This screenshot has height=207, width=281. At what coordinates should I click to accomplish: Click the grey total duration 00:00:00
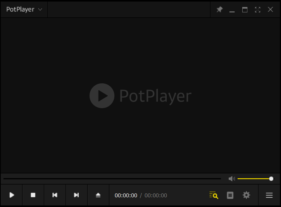(x=156, y=195)
